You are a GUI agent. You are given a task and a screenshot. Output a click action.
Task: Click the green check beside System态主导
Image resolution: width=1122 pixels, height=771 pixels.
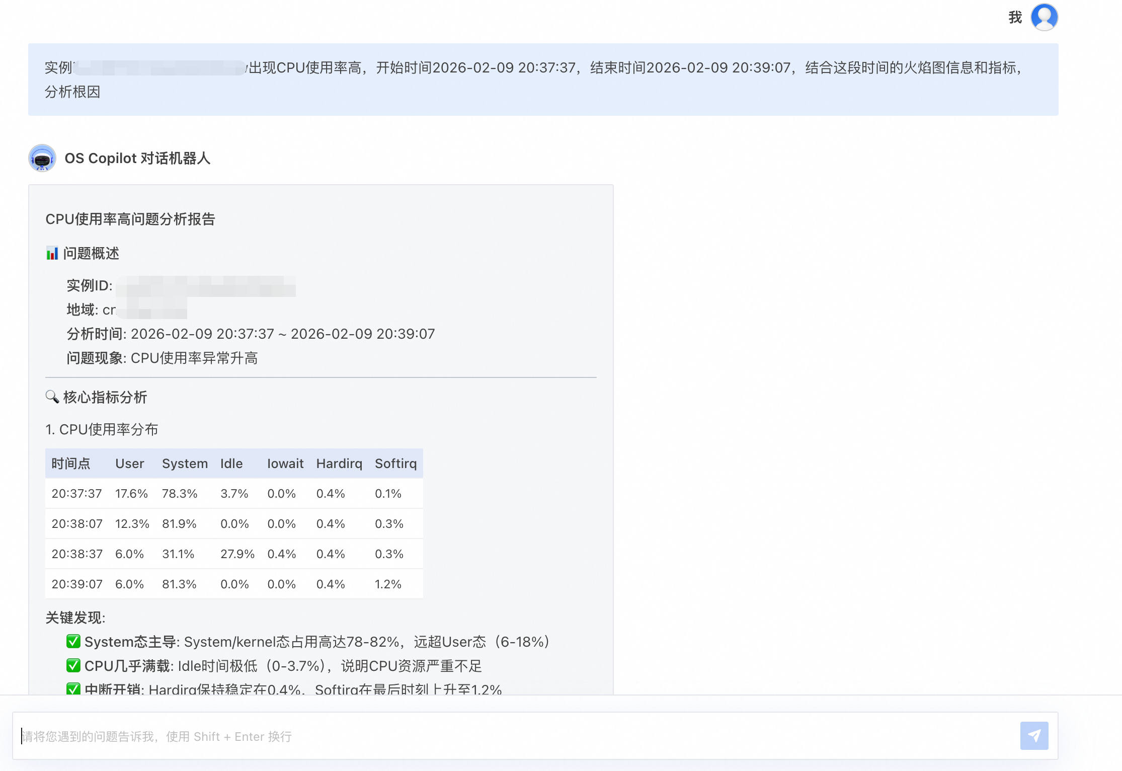73,642
